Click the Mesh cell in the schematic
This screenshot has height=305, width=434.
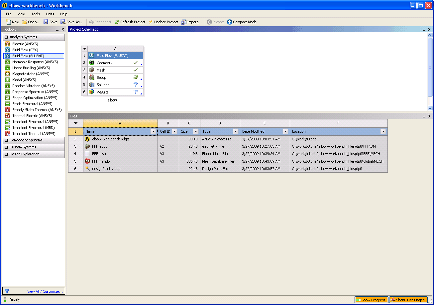[x=115, y=70]
